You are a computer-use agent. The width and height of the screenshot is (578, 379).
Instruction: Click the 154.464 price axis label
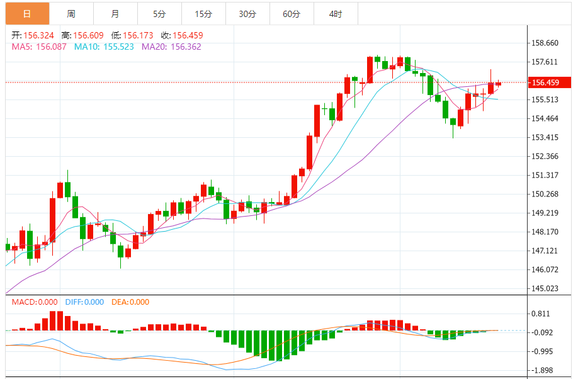(545, 119)
